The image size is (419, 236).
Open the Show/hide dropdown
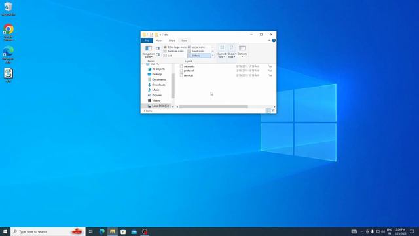232,52
